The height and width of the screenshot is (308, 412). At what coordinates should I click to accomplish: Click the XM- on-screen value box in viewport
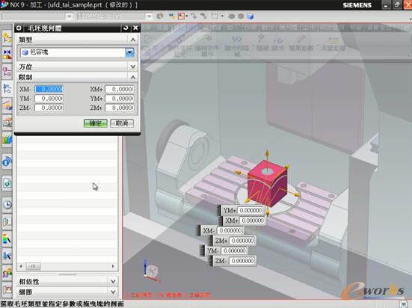point(230,230)
